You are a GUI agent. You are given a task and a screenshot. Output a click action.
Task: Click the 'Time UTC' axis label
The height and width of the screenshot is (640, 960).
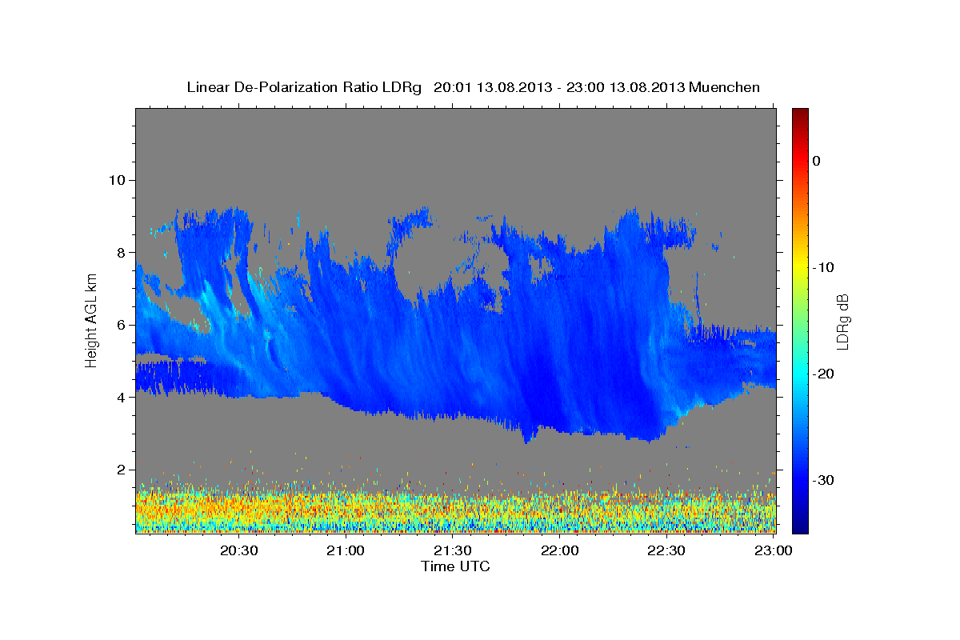click(455, 566)
